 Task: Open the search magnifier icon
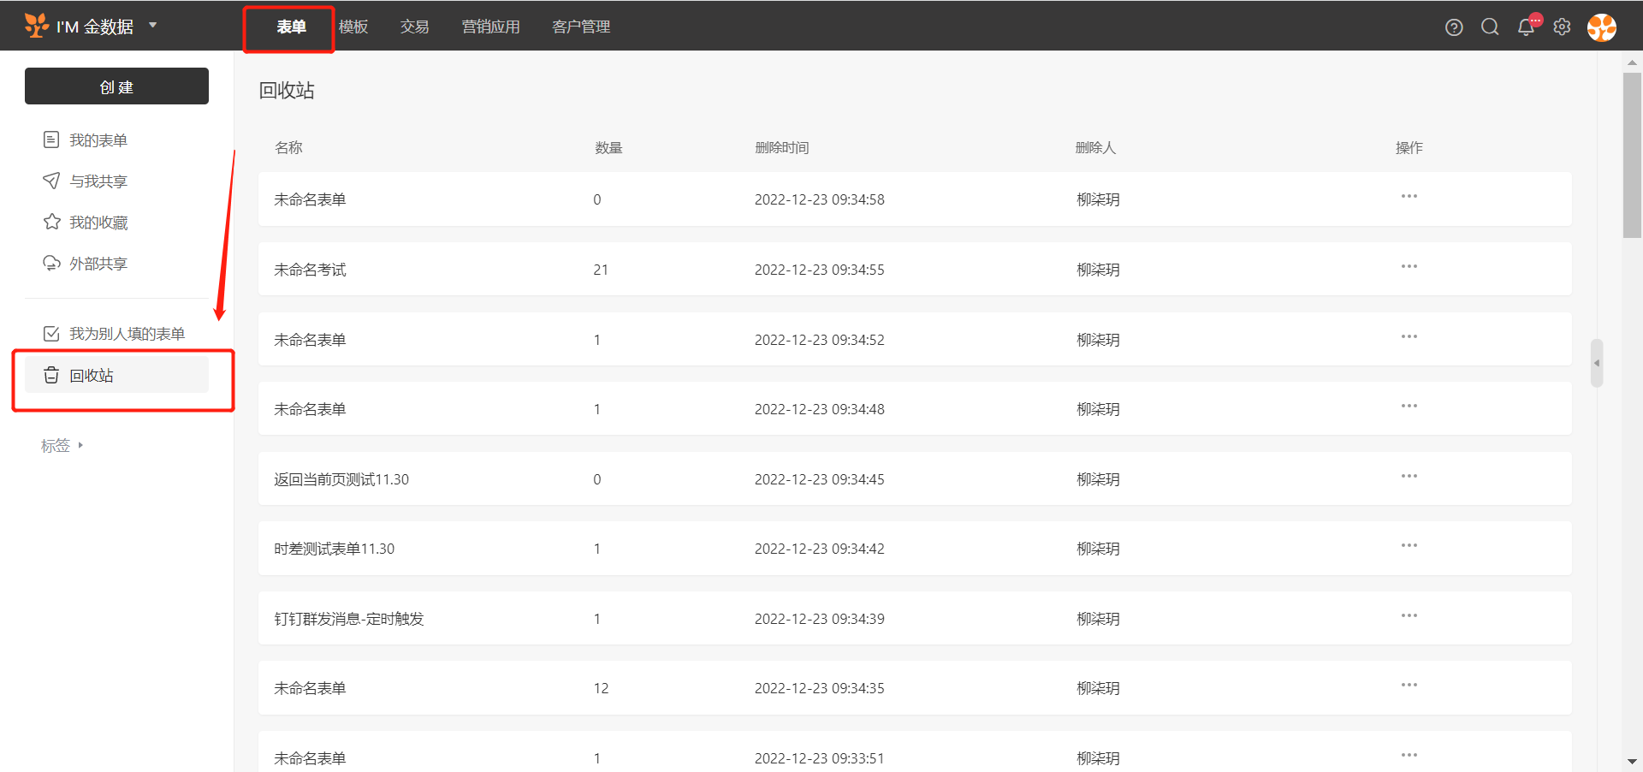click(x=1490, y=27)
